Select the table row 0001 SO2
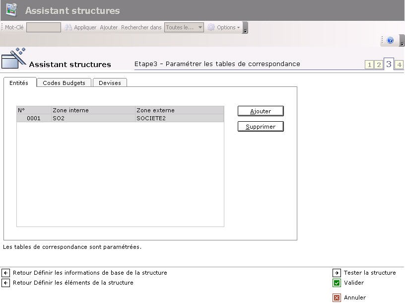The width and height of the screenshot is (405, 303). [120, 119]
